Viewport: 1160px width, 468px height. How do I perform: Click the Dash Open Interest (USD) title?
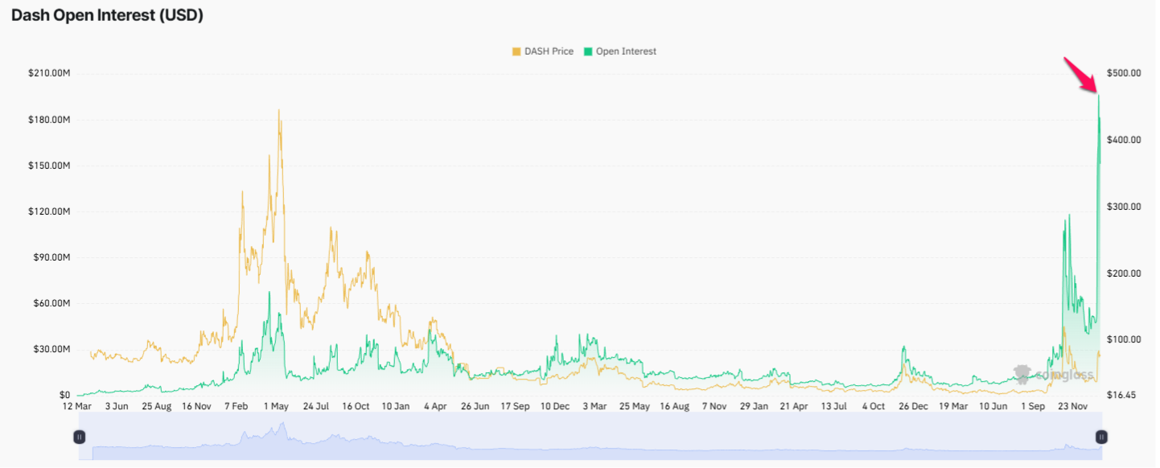(x=107, y=15)
